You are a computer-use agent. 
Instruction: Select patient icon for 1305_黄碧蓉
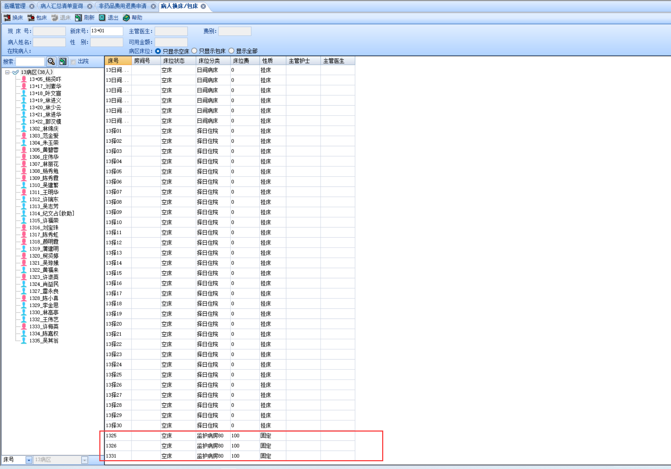click(24, 150)
